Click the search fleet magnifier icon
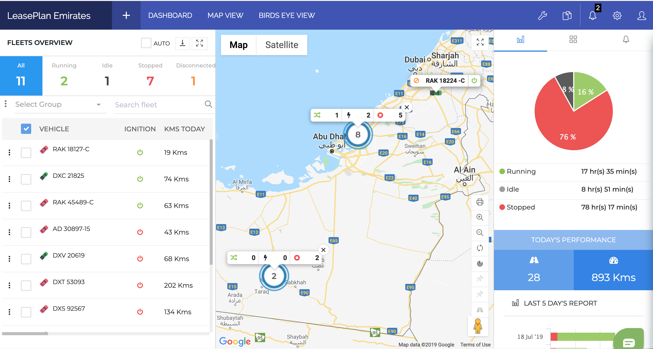 (x=208, y=104)
